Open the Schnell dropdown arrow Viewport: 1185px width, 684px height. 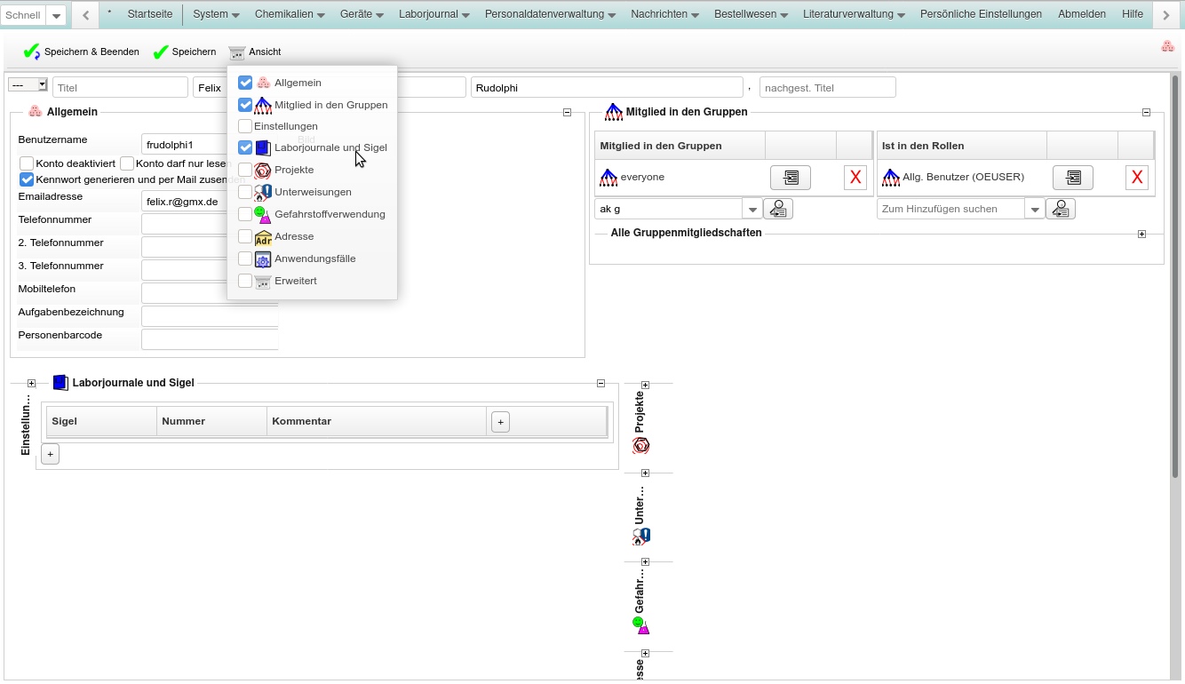pos(56,15)
